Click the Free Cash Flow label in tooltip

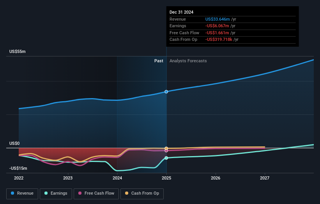(x=184, y=33)
